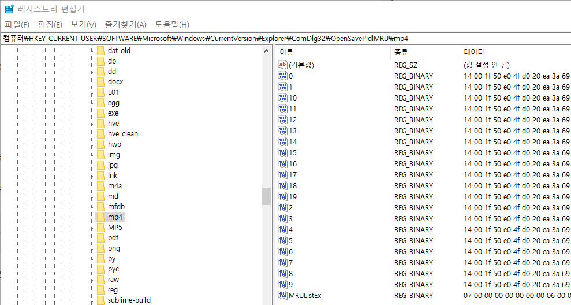Select the (기본값) string value icon

coord(283,65)
